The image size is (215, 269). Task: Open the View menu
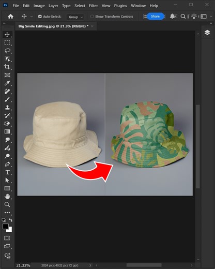point(106,6)
